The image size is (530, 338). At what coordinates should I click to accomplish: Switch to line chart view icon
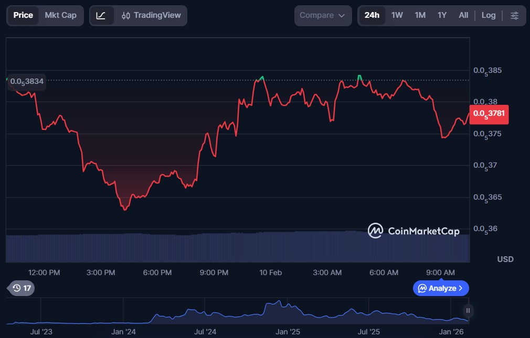coord(101,16)
